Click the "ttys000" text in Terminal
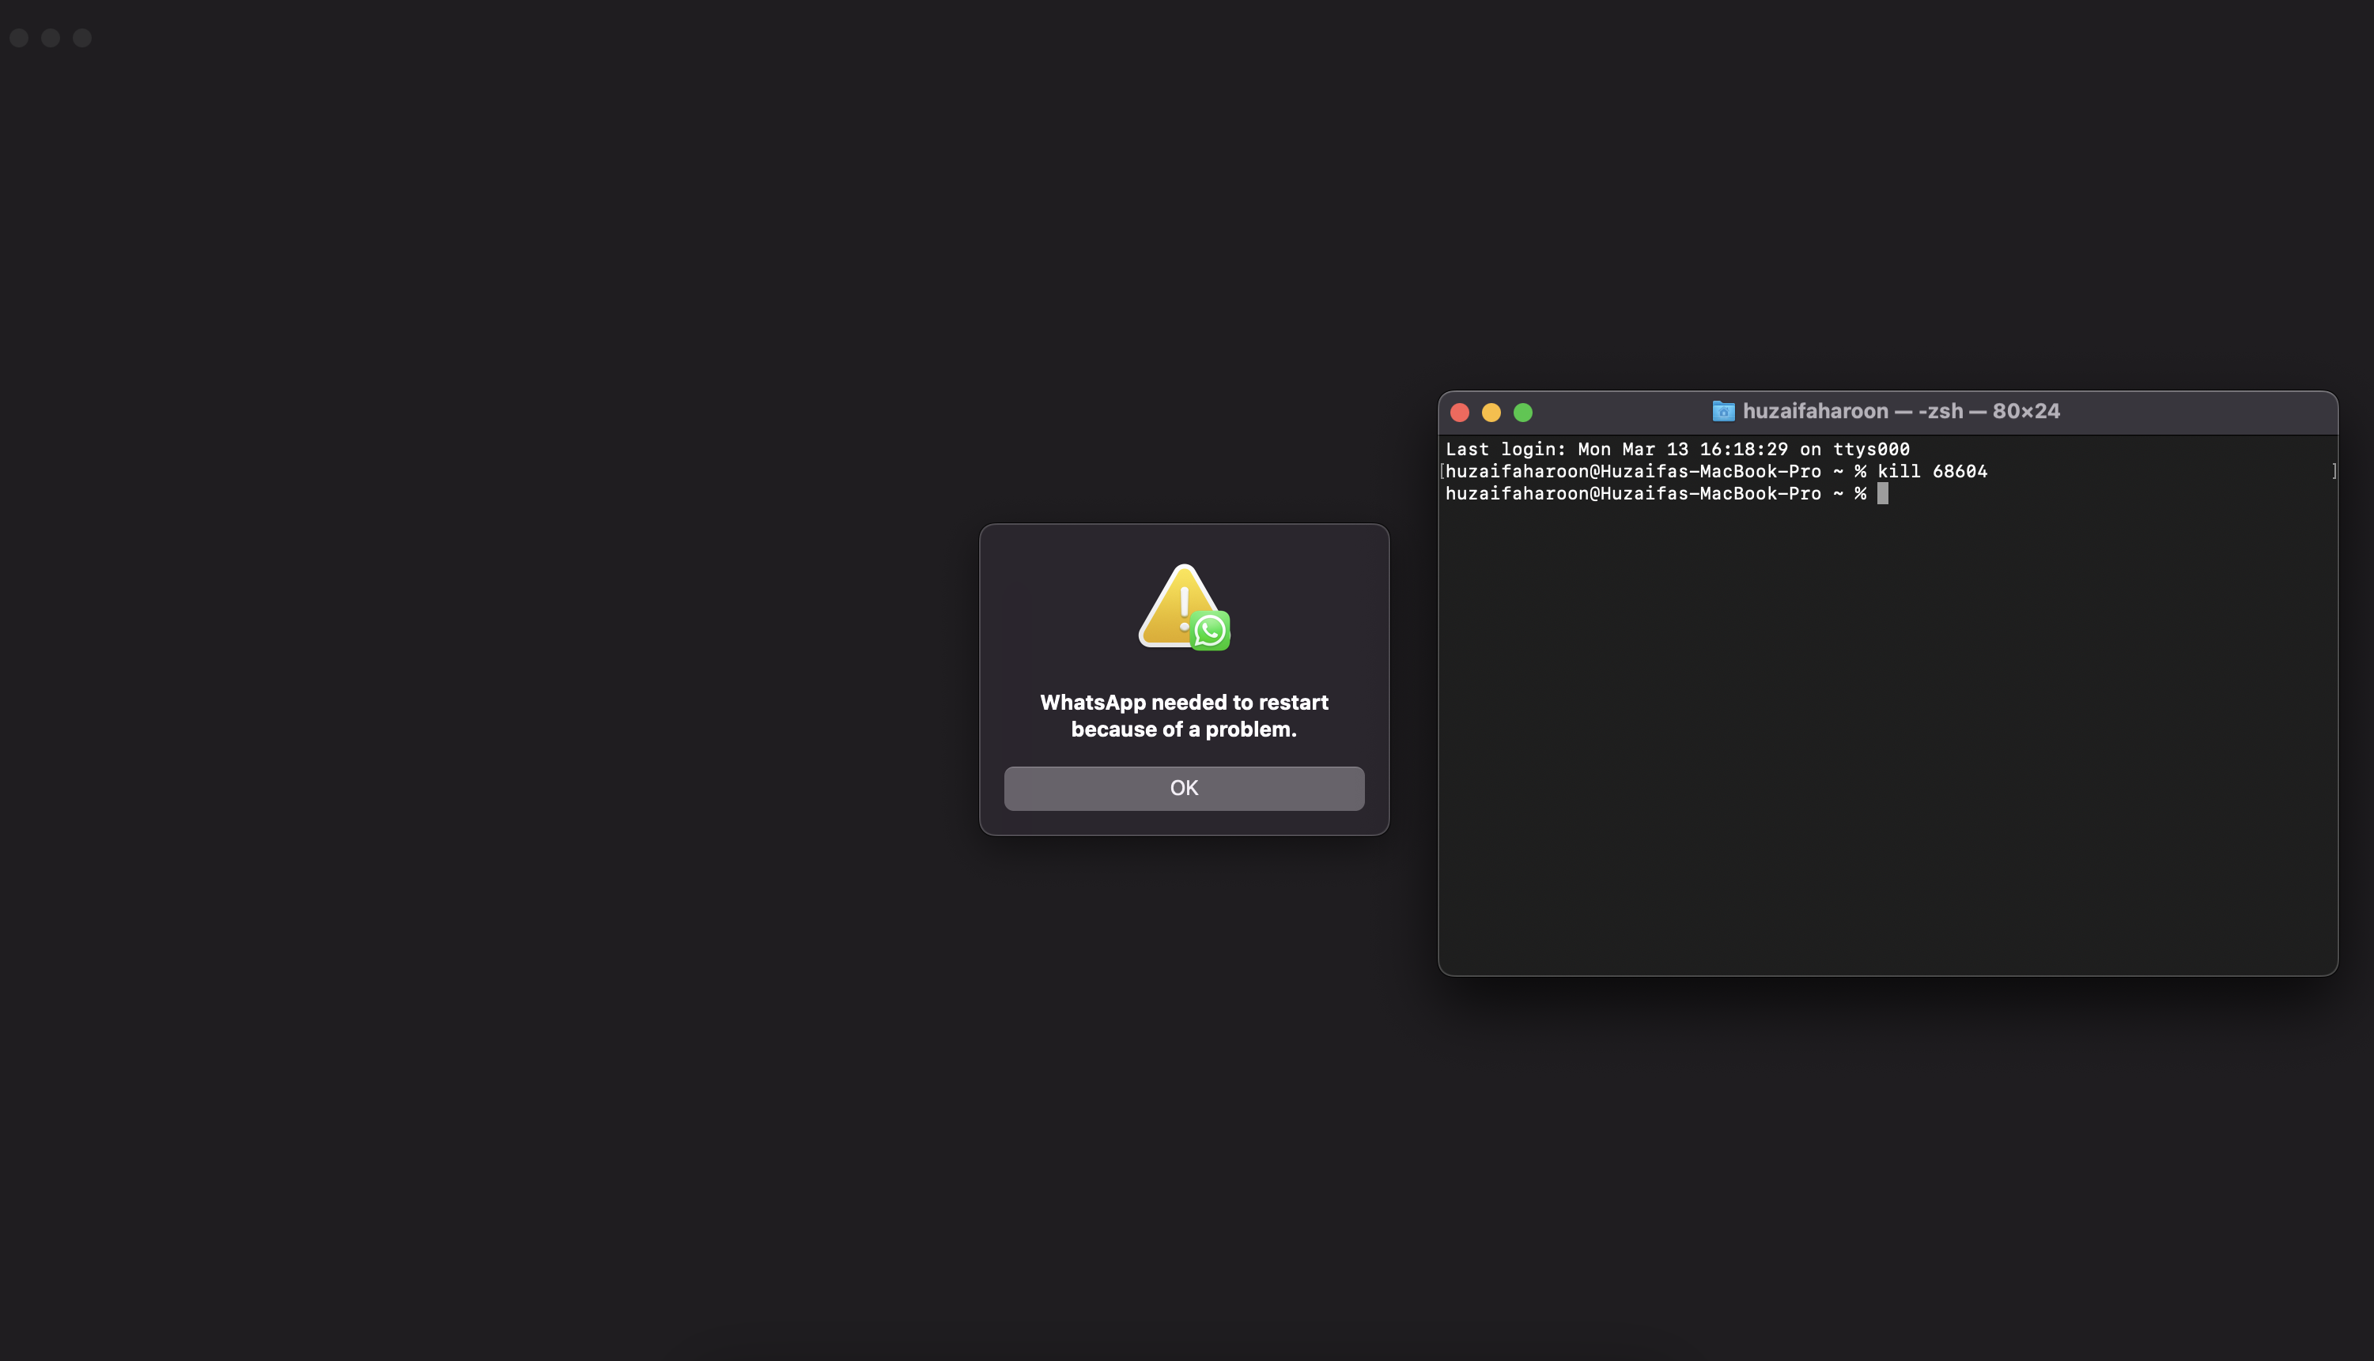This screenshot has height=1361, width=2374. coord(1870,450)
